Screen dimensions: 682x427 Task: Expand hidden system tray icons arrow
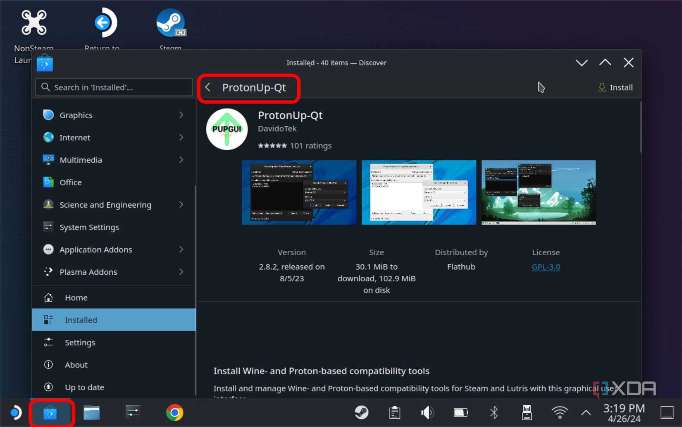586,413
